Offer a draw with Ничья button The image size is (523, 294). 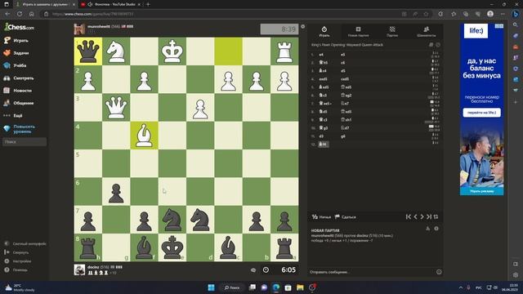(321, 217)
